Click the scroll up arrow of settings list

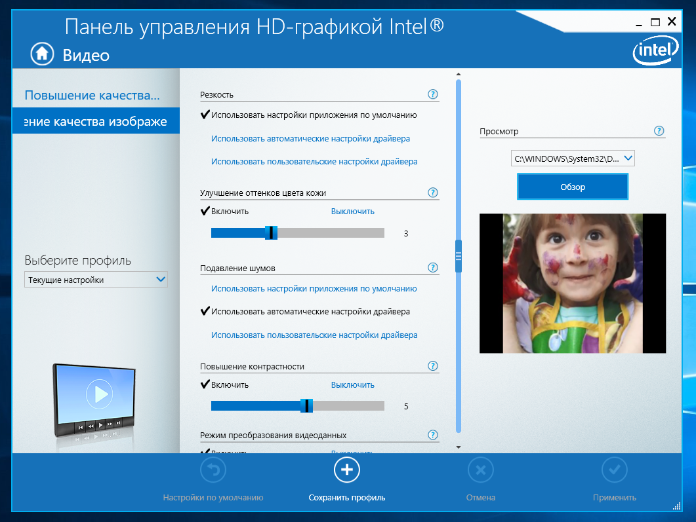tap(459, 75)
